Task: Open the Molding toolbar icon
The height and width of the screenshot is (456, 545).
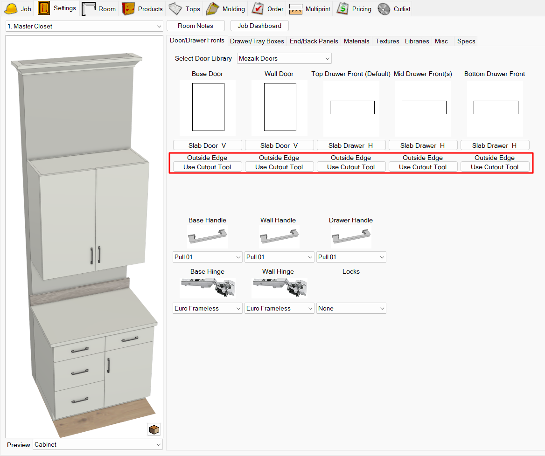Action: point(213,9)
